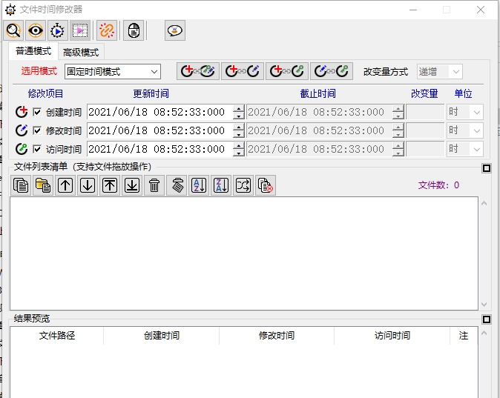Viewport: 500px width, 398px height.
Task: Click the green clock icon beside 访问时间
Action: (22, 148)
